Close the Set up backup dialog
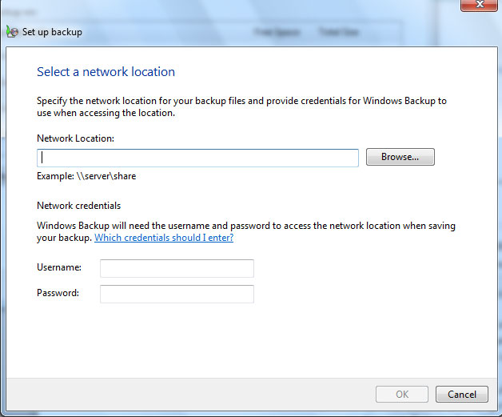 (x=481, y=5)
